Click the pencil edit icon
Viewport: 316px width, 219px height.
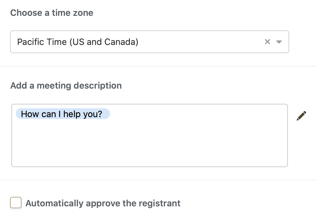click(x=301, y=116)
